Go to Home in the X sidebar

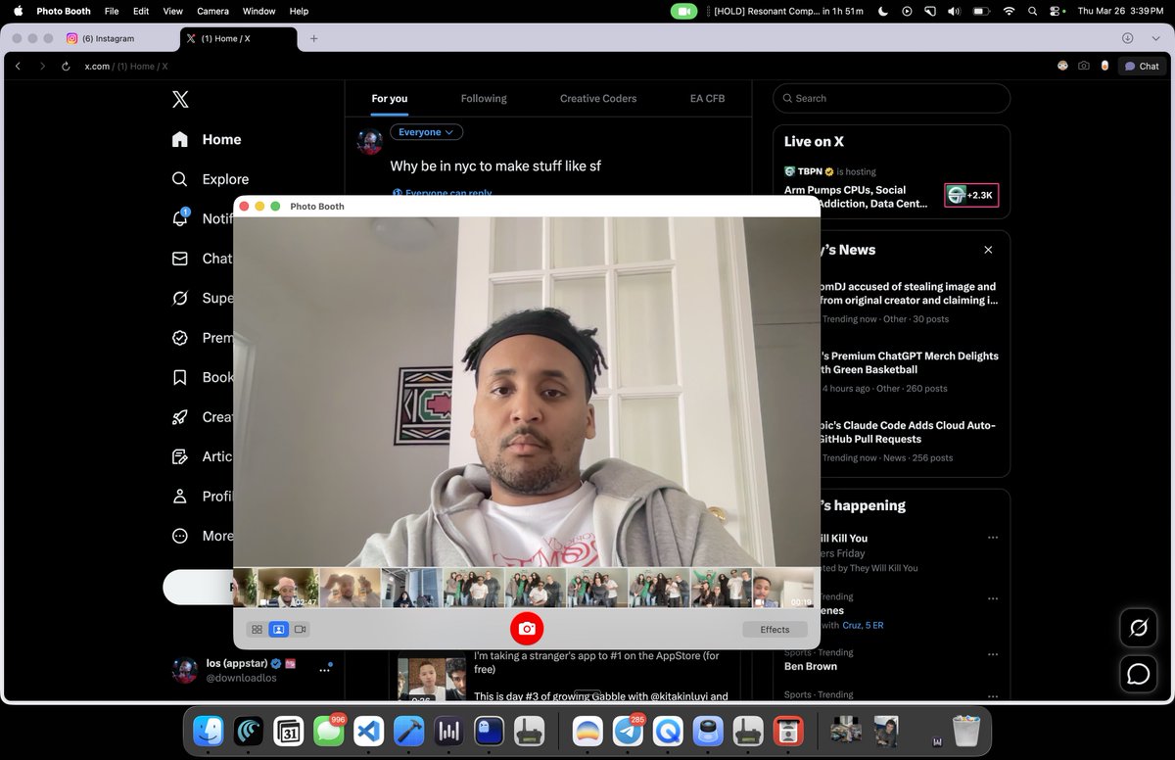click(207, 139)
